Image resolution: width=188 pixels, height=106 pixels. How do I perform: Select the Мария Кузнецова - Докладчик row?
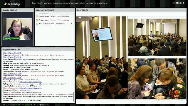pyautogui.click(x=54, y=24)
